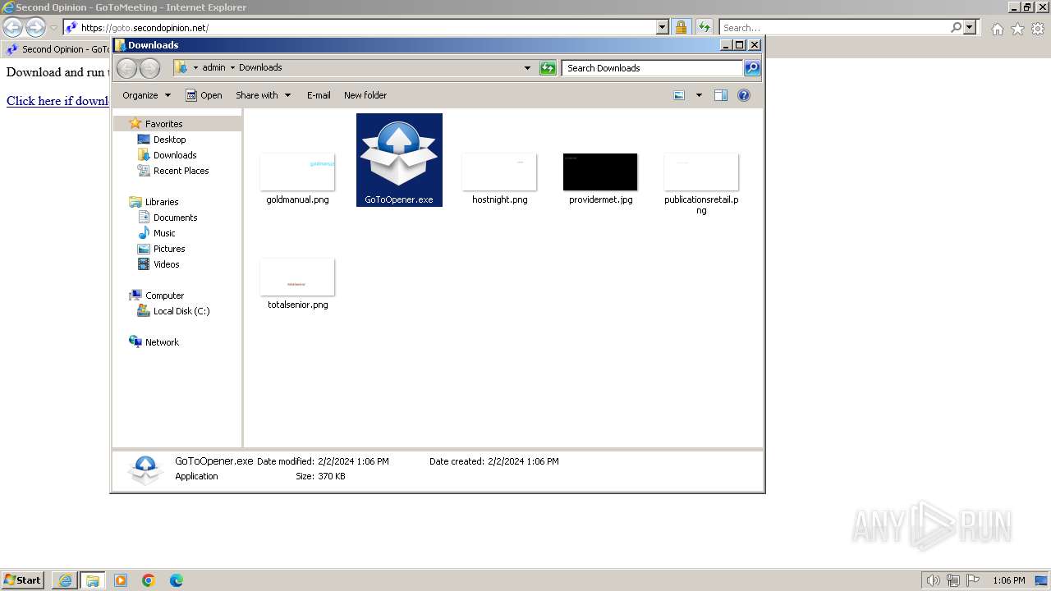1051x591 pixels.
Task: Open the IE search provider dropdown
Action: (971, 27)
